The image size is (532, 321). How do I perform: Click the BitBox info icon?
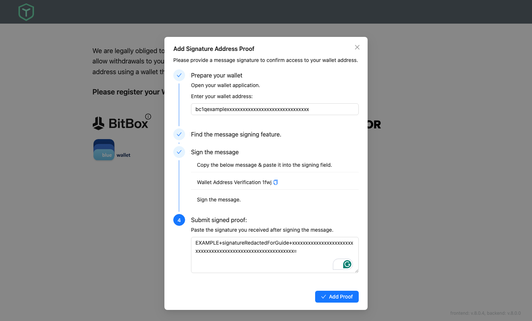point(148,117)
